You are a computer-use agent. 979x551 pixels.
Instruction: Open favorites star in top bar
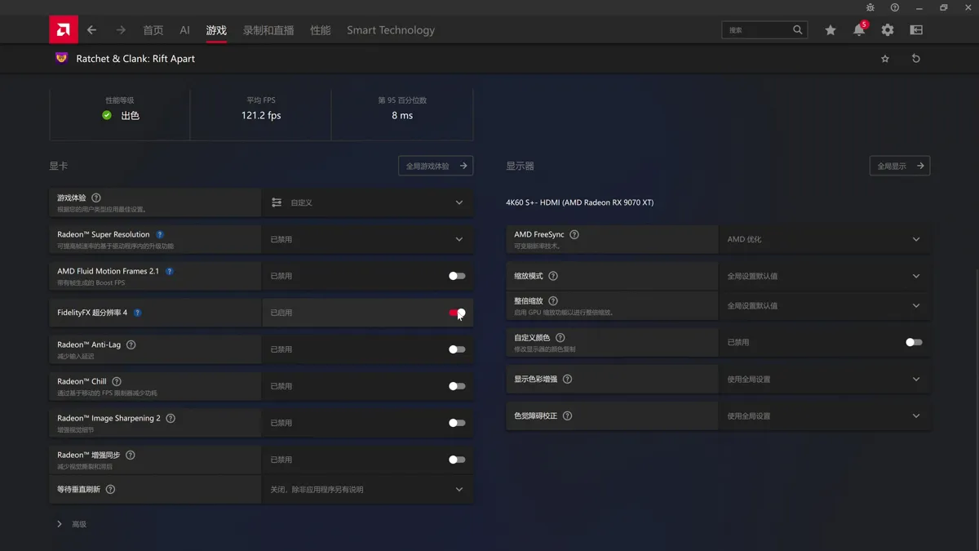[831, 30]
